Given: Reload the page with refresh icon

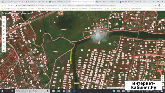Looking at the screenshot, I should (x=9, y=5).
